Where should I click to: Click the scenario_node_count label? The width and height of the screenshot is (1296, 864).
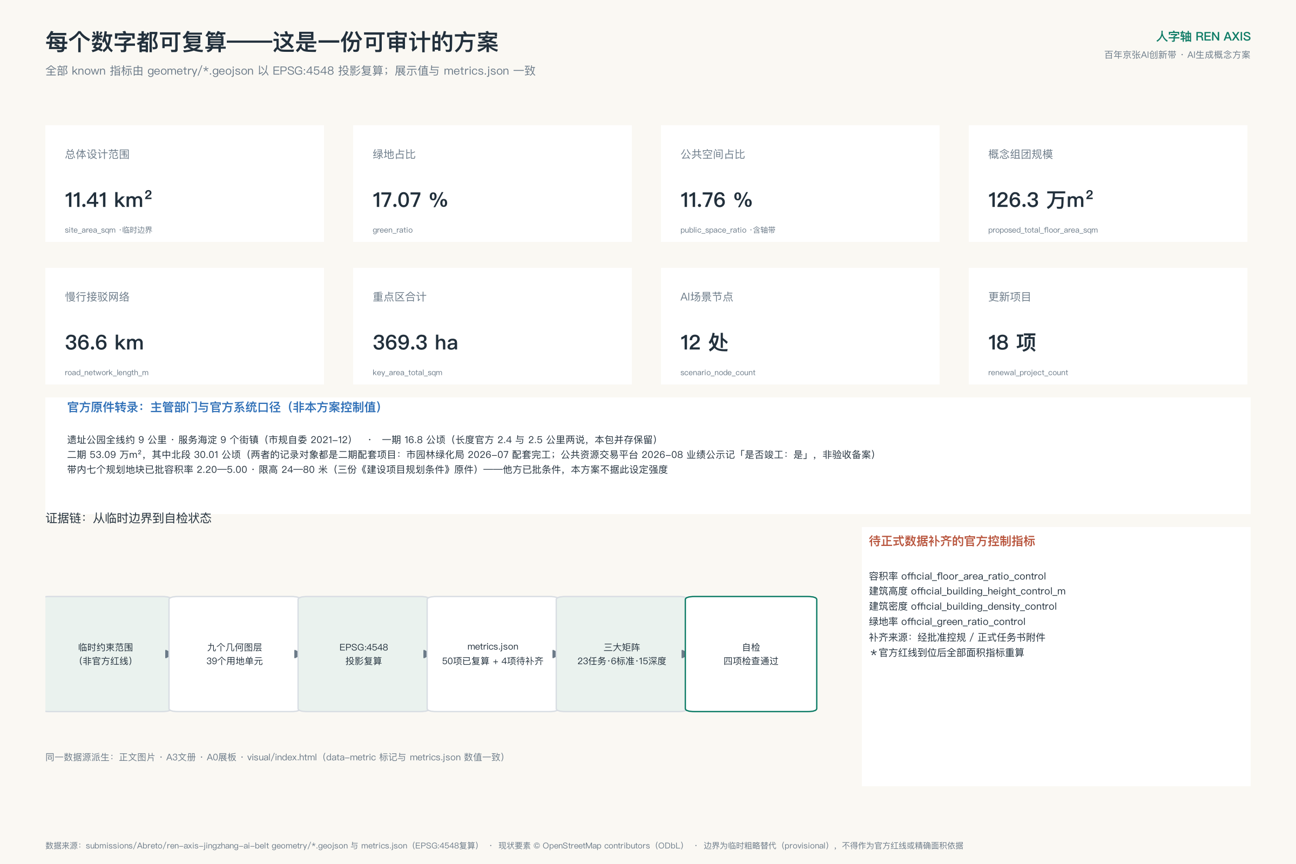pos(718,373)
